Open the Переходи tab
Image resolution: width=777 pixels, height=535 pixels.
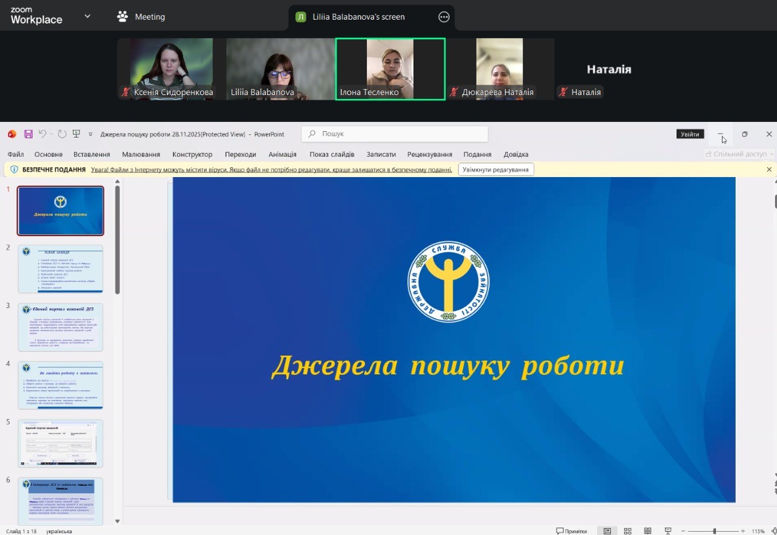point(240,155)
